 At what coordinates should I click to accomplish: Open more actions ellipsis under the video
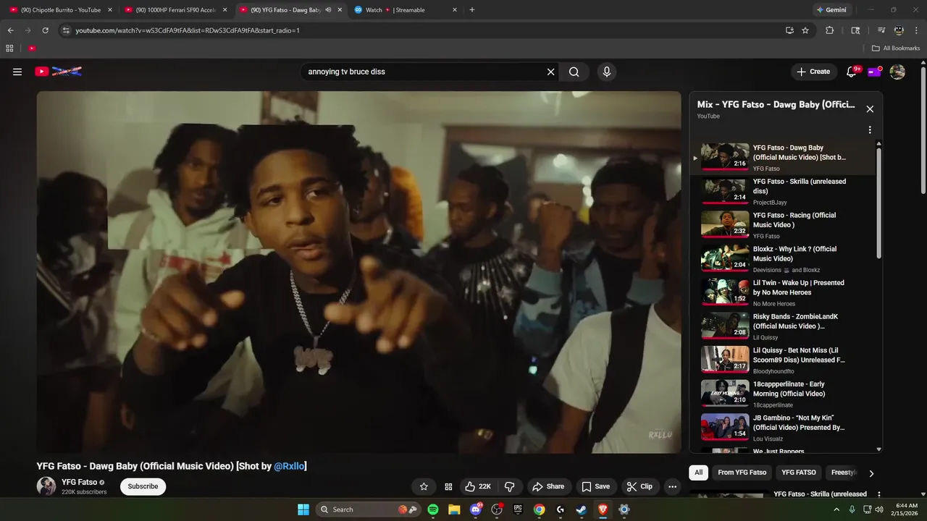coord(672,486)
